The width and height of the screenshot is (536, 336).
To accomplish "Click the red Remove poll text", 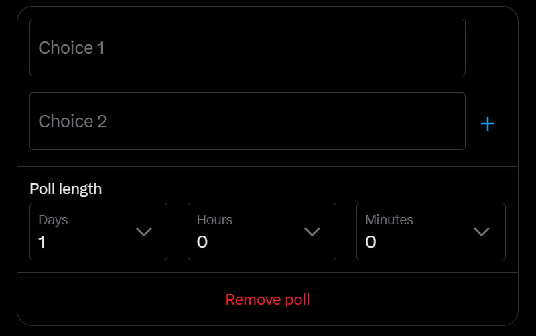I will [x=267, y=299].
